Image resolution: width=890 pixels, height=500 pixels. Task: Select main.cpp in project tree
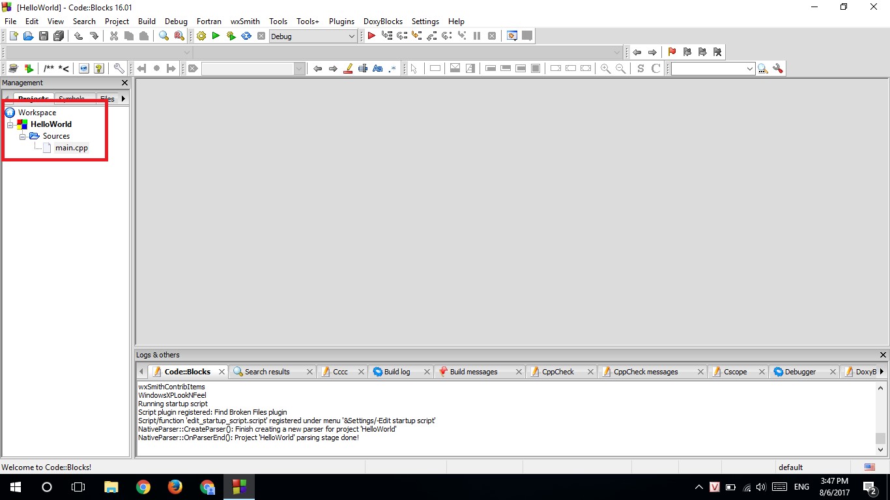pyautogui.click(x=71, y=148)
